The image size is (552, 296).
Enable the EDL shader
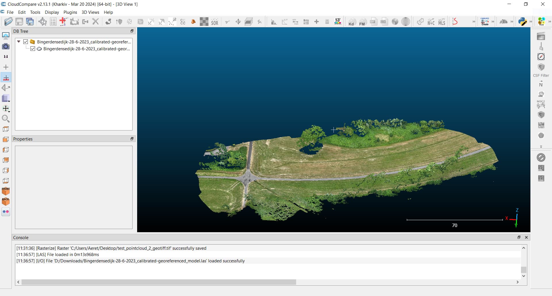coord(541,168)
